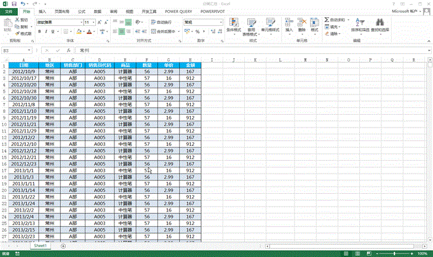Click the Delete cells (删除) icon
Viewport: 433px width, 257px height.
tap(301, 23)
